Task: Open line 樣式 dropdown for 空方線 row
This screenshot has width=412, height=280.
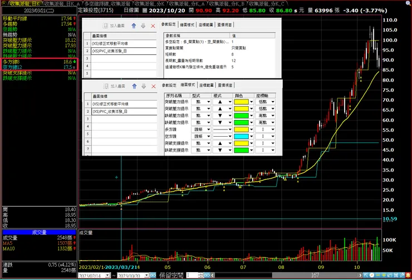Action: (x=222, y=136)
